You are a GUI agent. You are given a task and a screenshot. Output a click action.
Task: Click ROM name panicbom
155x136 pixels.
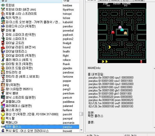click(68, 93)
